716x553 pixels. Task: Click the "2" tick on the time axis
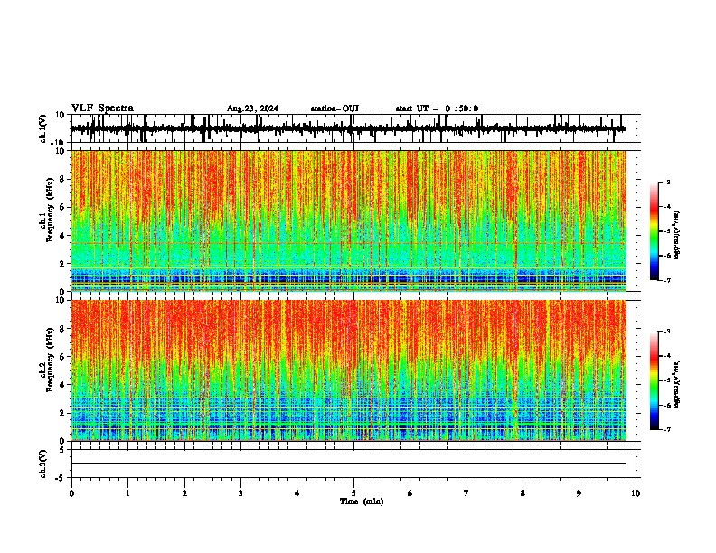coord(184,493)
